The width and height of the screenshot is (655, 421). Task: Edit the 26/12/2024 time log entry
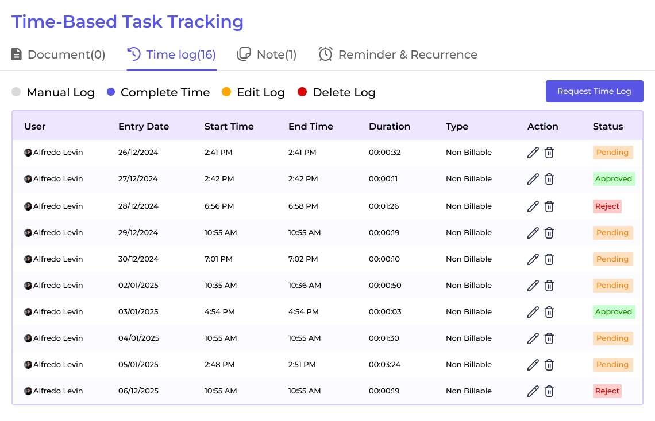(x=533, y=153)
